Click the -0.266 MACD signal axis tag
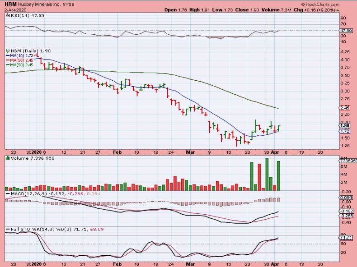 (347, 216)
